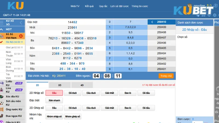Open the Quy tắc menu
The width and height of the screenshot is (219, 123).
103,6
